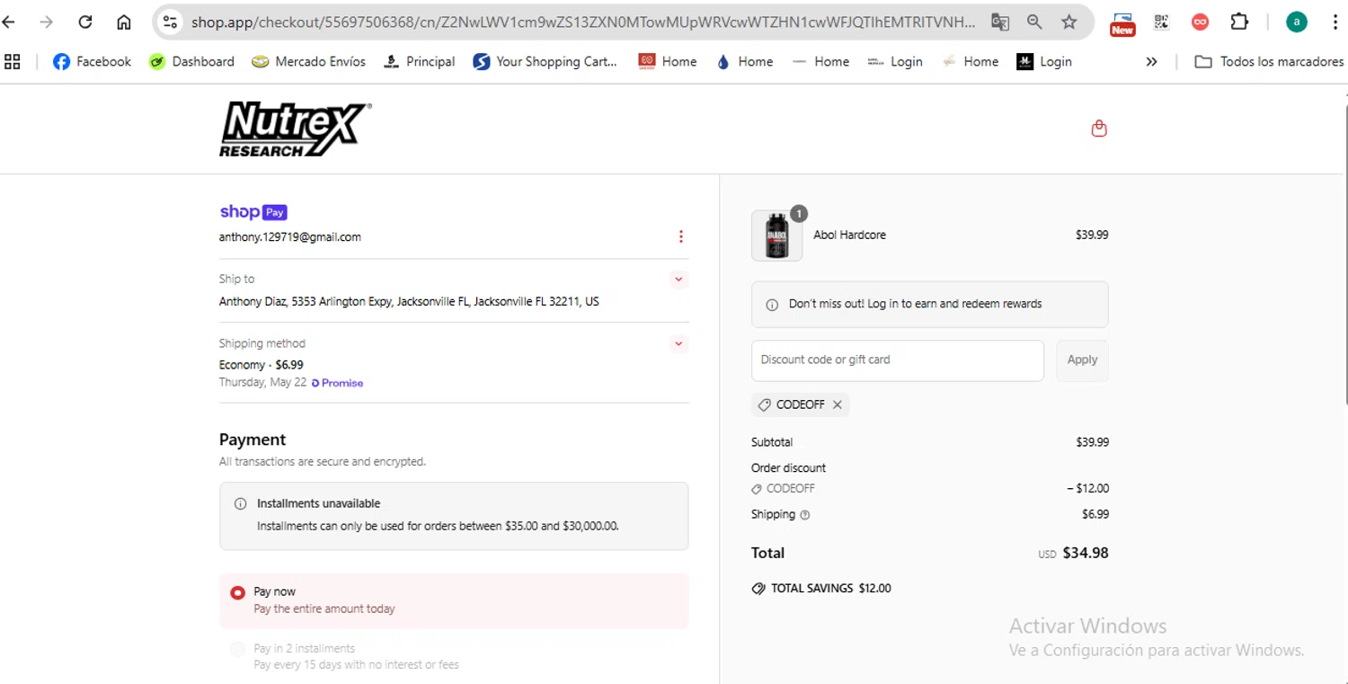Open the Mercado Envíos bookmark
The image size is (1348, 684).
pyautogui.click(x=309, y=61)
